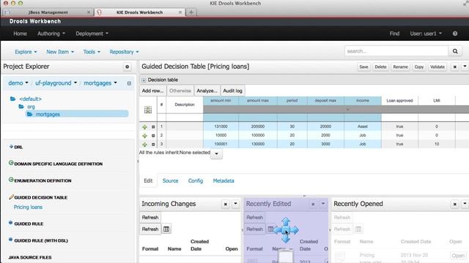469x263 pixels.
Task: Open the rule inheritance dropdown
Action: coord(216,154)
